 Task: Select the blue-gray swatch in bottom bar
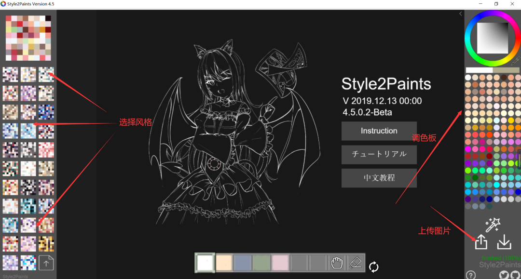tap(243, 263)
